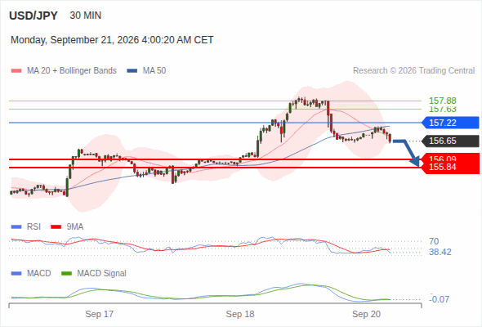Click the MACD Signal legend label
Viewport: 482px width, 327px height.
[x=102, y=274]
